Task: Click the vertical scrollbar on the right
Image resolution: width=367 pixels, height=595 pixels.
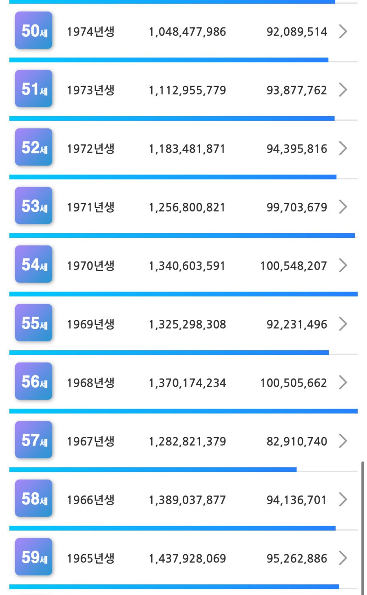Action: (x=363, y=526)
